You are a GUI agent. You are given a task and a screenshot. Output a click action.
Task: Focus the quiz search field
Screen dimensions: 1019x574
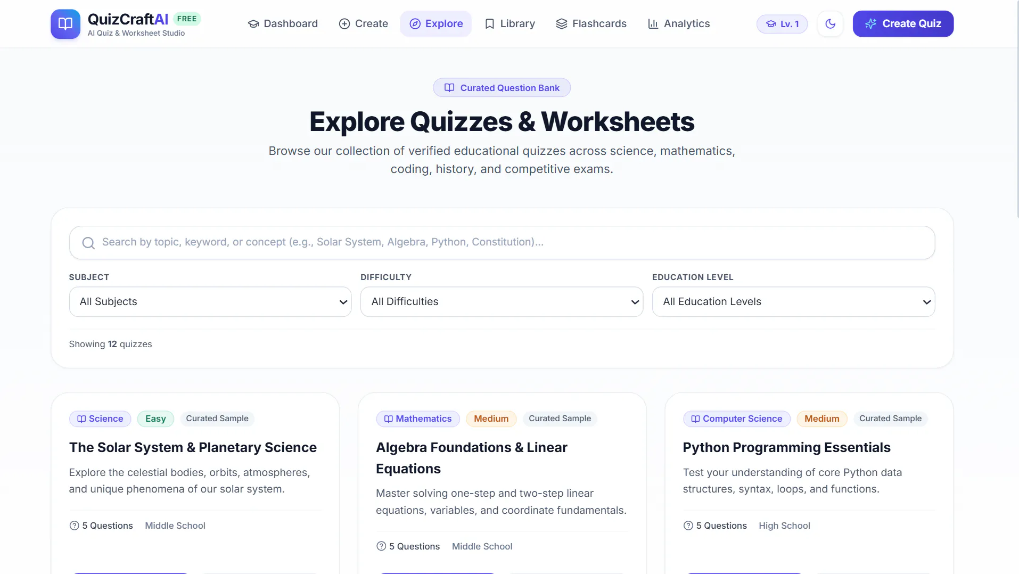pyautogui.click(x=502, y=243)
